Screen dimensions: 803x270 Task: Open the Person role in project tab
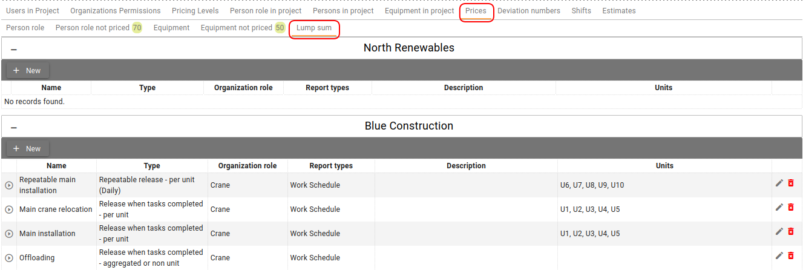(266, 11)
